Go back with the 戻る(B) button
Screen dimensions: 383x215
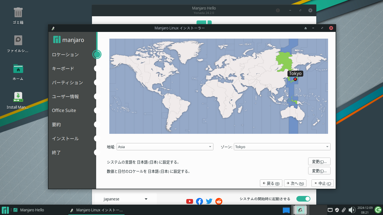271,183
